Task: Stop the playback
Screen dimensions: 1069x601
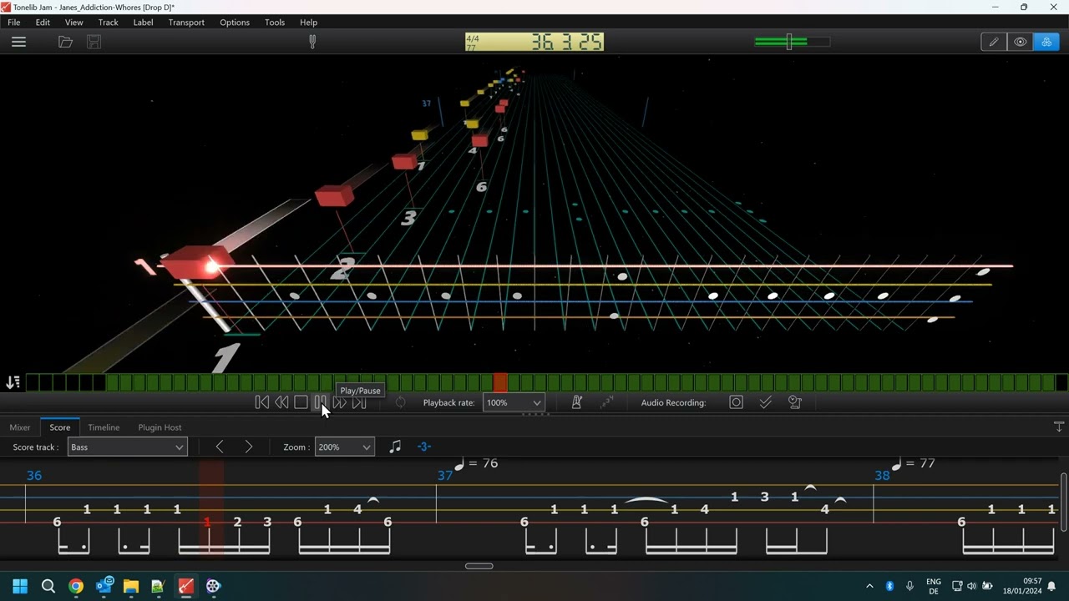Action: 301,402
